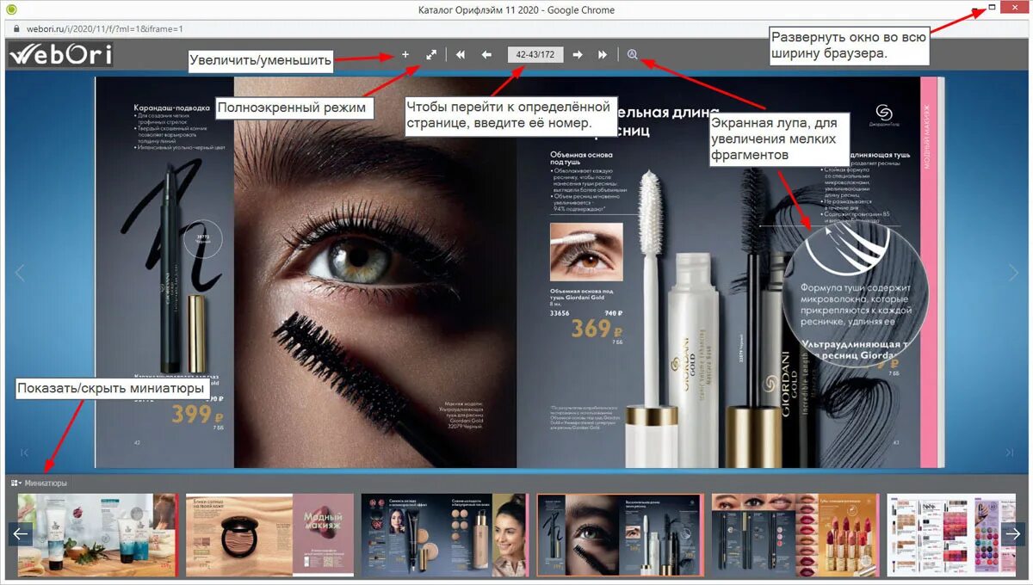The height and width of the screenshot is (585, 1033).
Task: Go to the previous page arrow in toolbar
Action: (x=486, y=54)
